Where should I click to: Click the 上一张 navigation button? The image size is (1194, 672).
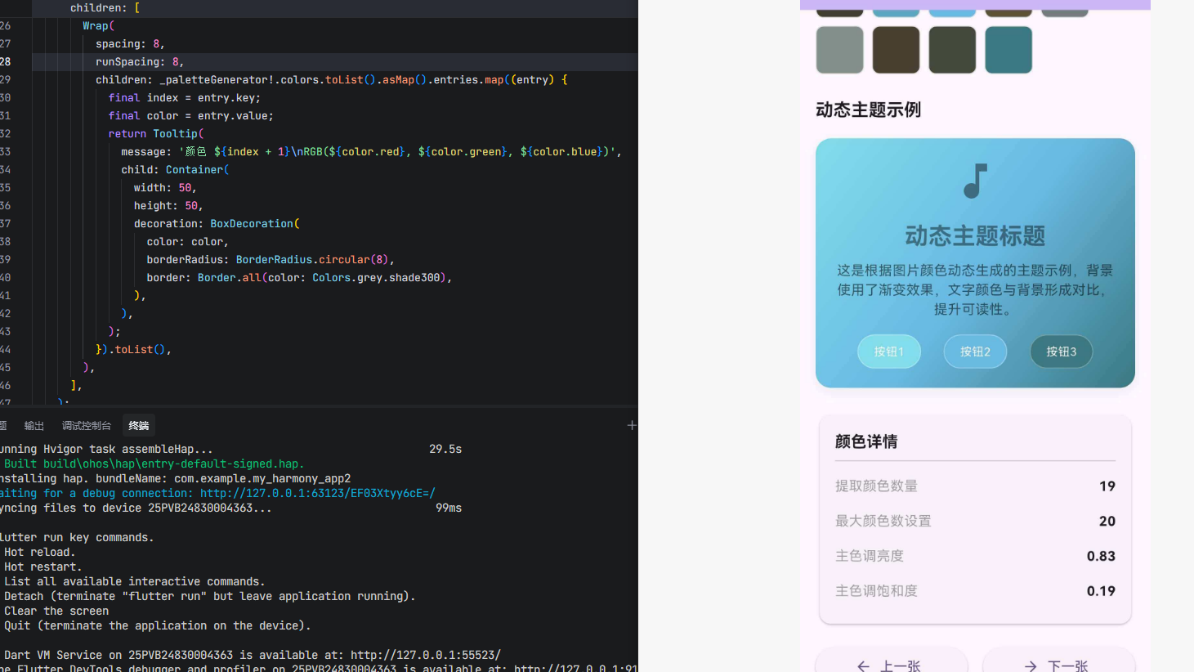click(891, 664)
